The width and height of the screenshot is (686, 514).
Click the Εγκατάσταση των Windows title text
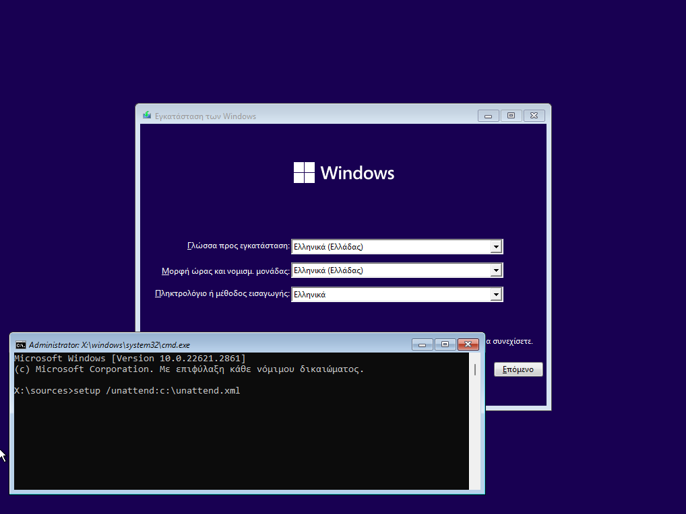pyautogui.click(x=205, y=116)
